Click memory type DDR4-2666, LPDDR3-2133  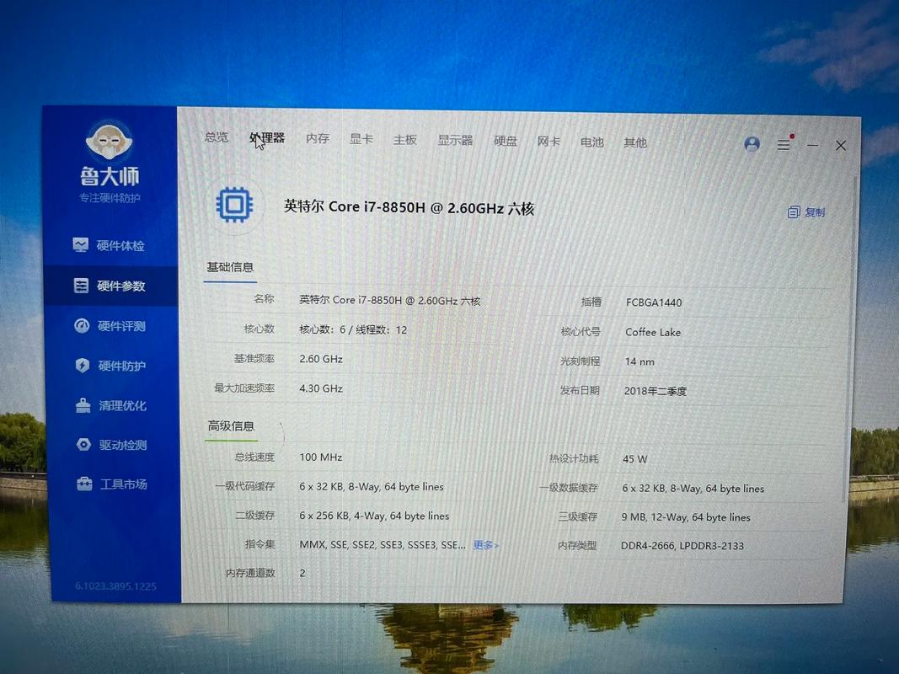pyautogui.click(x=682, y=546)
